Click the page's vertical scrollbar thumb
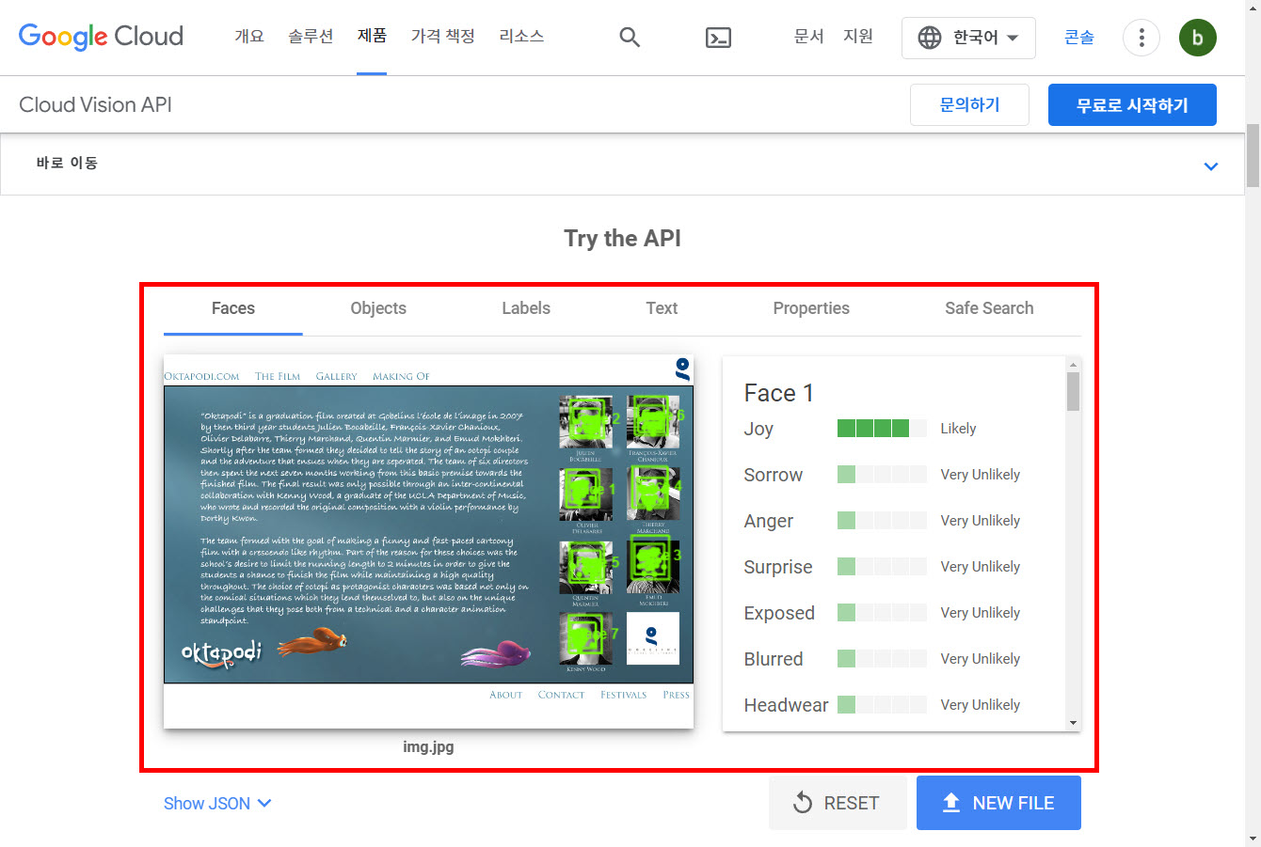This screenshot has height=847, width=1261. (x=1253, y=155)
